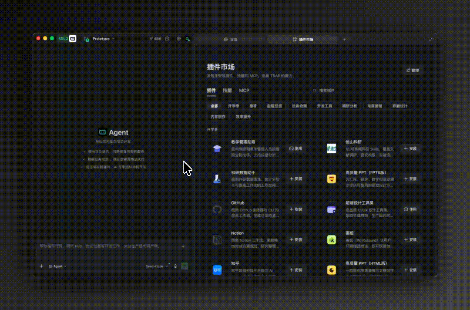Select the 插件 sub-tab
The image size is (470, 310).
pos(211,91)
